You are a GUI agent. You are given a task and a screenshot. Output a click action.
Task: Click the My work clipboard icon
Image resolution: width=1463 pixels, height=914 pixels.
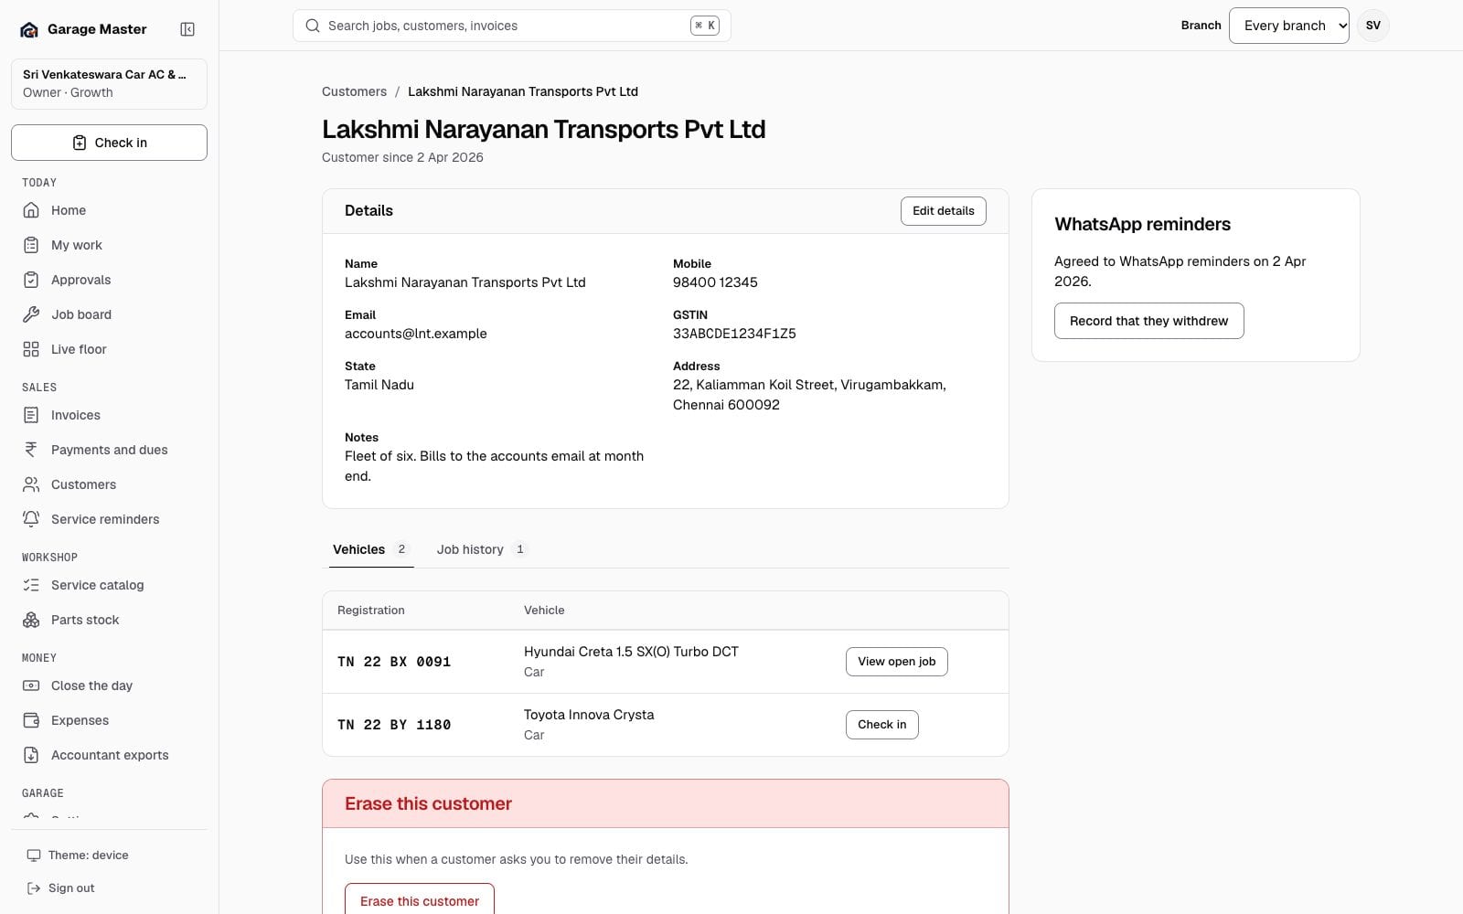[31, 245]
